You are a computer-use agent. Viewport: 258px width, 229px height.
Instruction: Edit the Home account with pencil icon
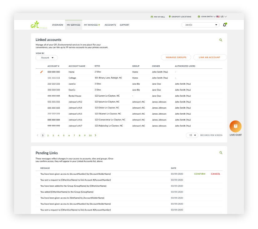click(41, 72)
